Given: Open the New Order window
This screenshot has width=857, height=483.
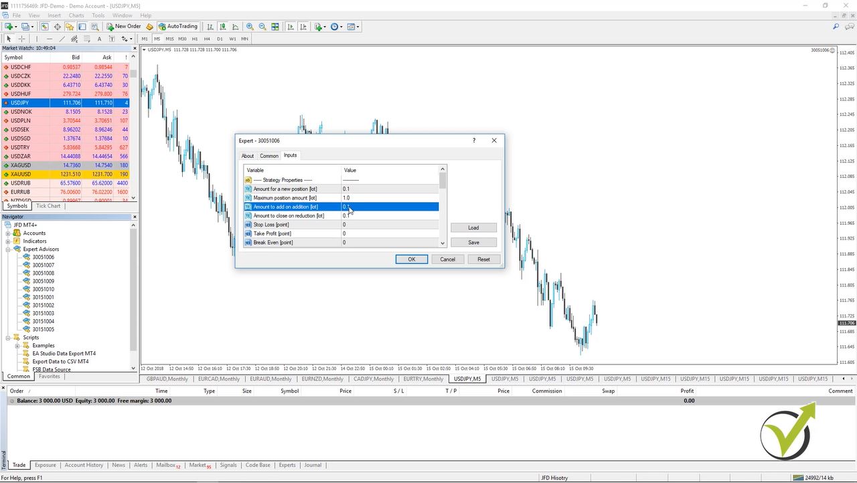Looking at the screenshot, I should click(123, 27).
